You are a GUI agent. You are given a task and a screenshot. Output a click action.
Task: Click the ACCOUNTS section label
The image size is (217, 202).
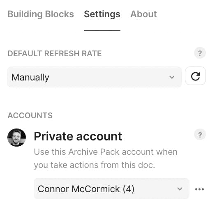30,115
